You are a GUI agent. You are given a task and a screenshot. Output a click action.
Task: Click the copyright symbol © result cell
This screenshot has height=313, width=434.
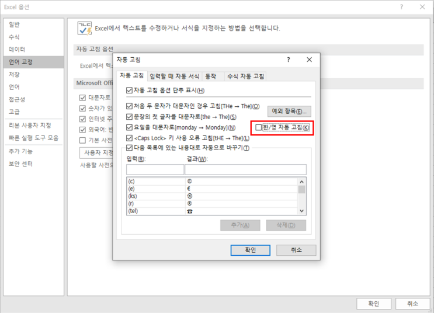[x=242, y=181]
